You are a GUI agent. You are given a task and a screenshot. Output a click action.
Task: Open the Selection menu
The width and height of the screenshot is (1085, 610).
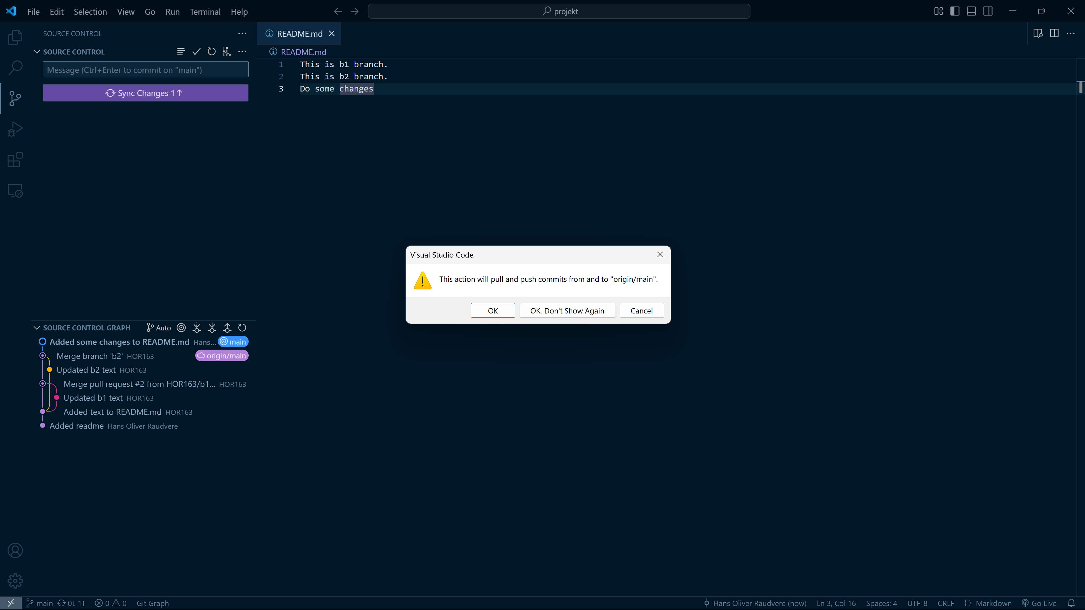pos(90,11)
